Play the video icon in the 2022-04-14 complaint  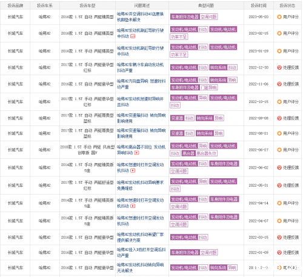(x=133, y=206)
